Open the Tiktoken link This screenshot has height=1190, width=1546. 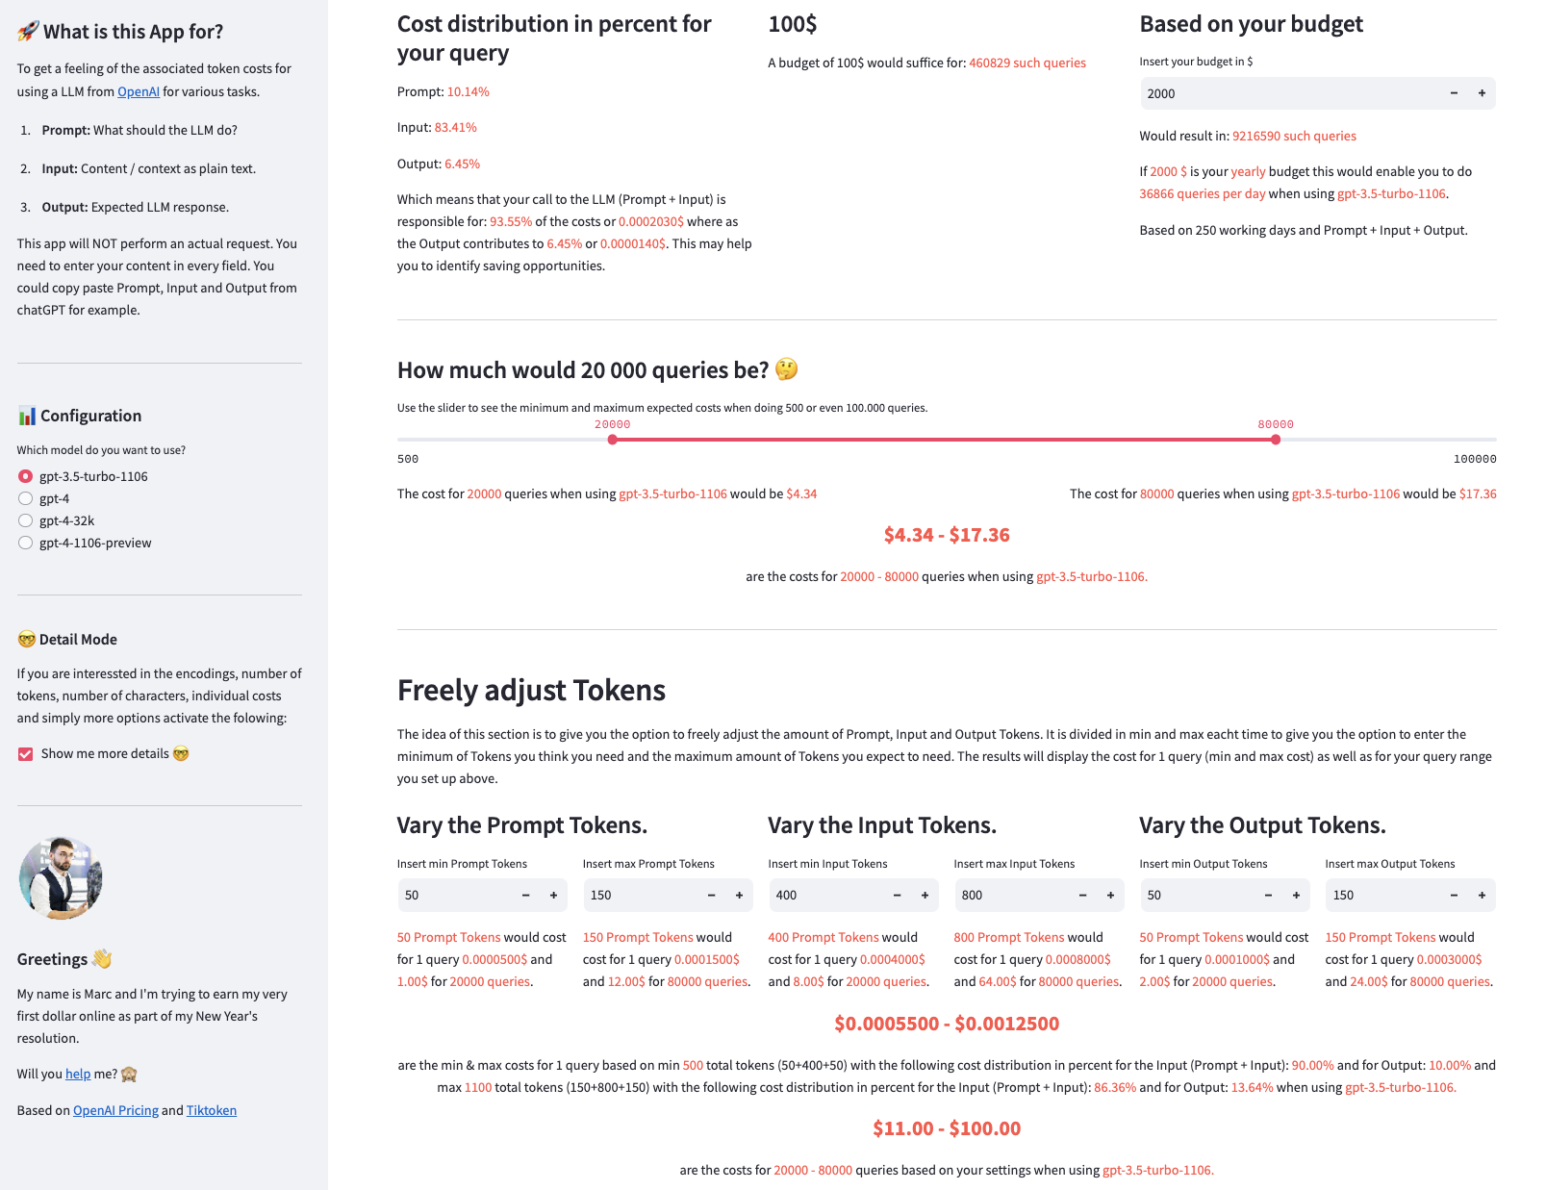click(x=211, y=1110)
